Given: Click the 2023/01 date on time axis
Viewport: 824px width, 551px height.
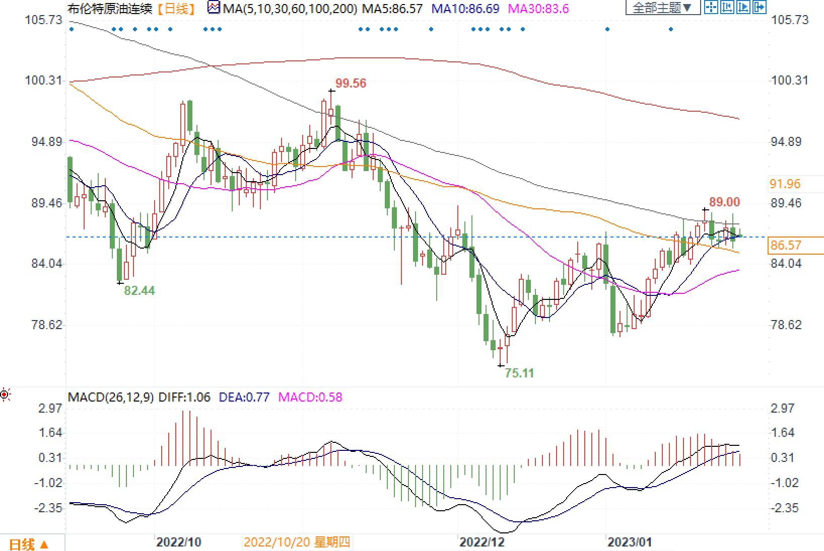Looking at the screenshot, I should click(630, 542).
